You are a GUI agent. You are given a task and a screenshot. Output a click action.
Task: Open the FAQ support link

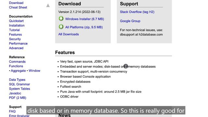[x=12, y=111]
